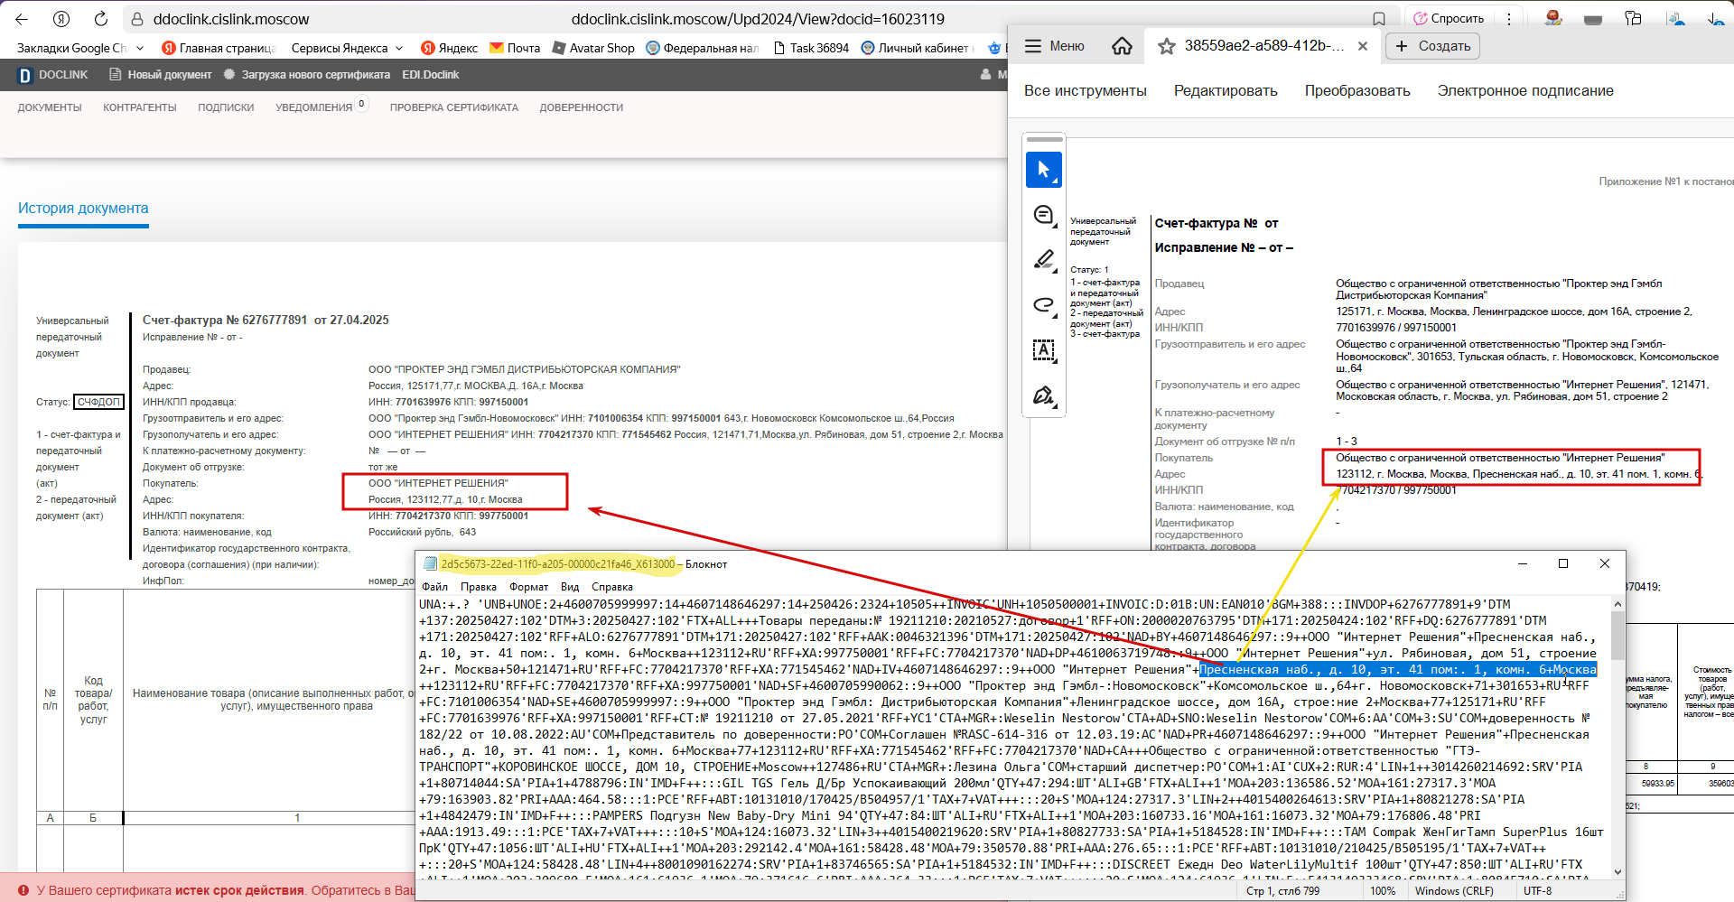Open Личный кабинет bookmark
Image resolution: width=1734 pixels, height=902 pixels.
[914, 48]
